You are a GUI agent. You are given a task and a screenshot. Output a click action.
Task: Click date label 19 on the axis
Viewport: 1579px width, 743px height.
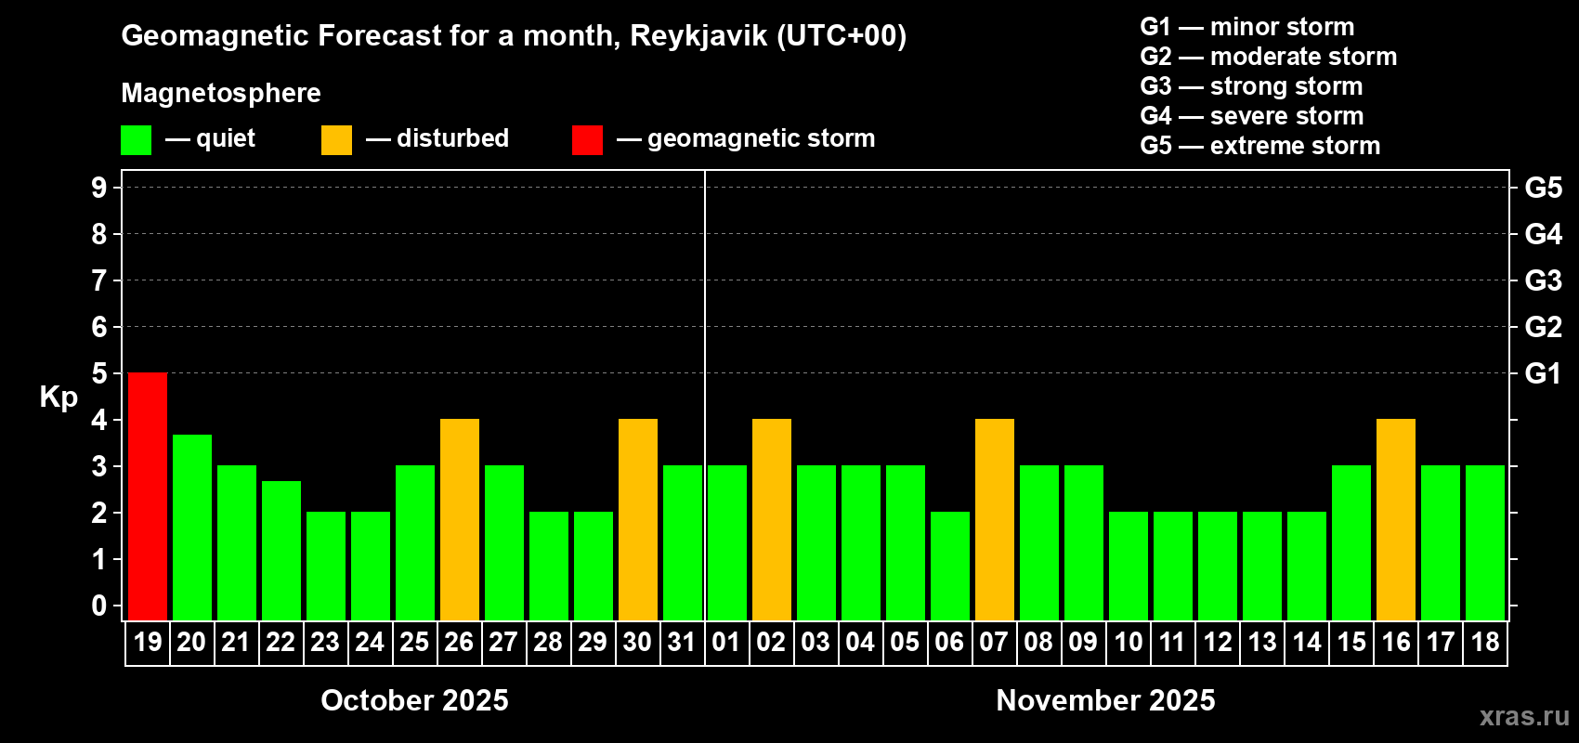148,642
